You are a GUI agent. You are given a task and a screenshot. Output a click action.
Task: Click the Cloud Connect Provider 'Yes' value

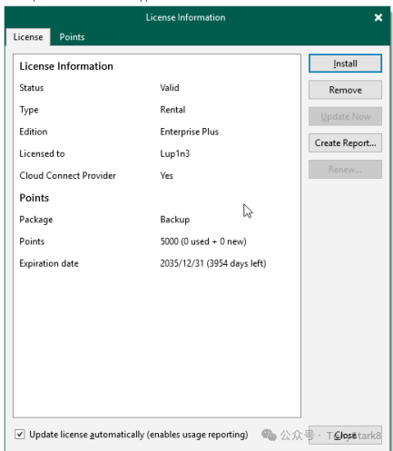coord(167,176)
